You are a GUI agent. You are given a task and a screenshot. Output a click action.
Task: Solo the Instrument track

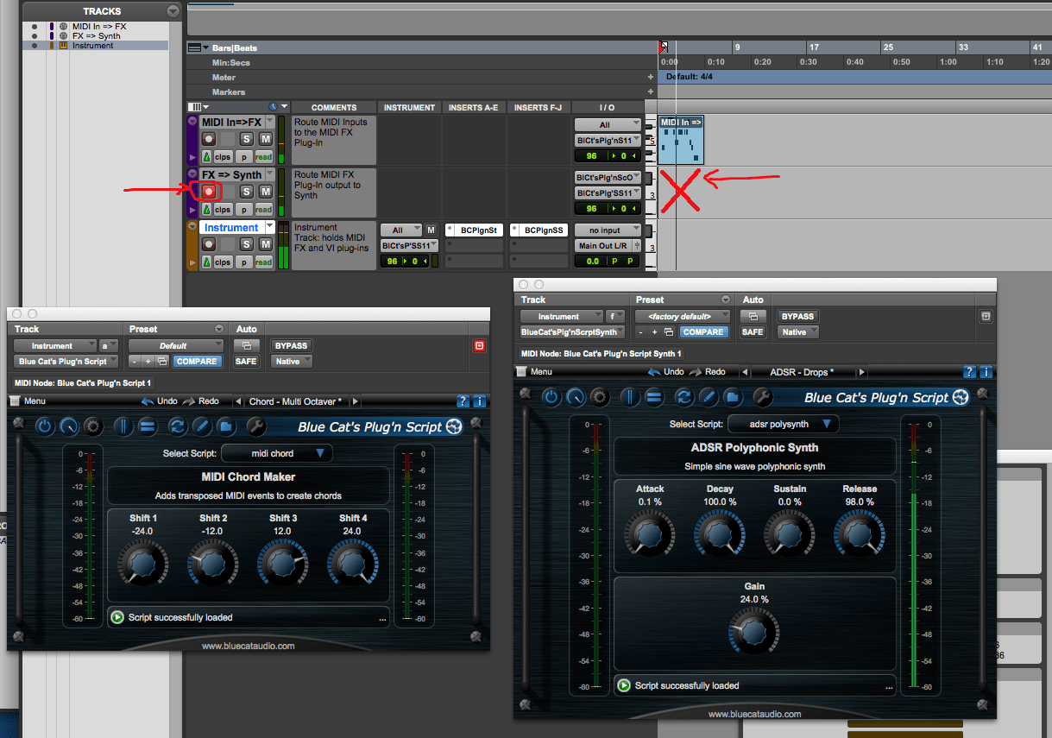[246, 244]
